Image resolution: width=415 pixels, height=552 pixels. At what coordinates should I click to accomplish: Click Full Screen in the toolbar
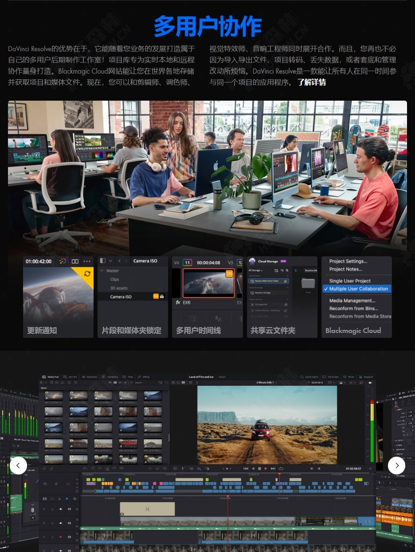331,377
